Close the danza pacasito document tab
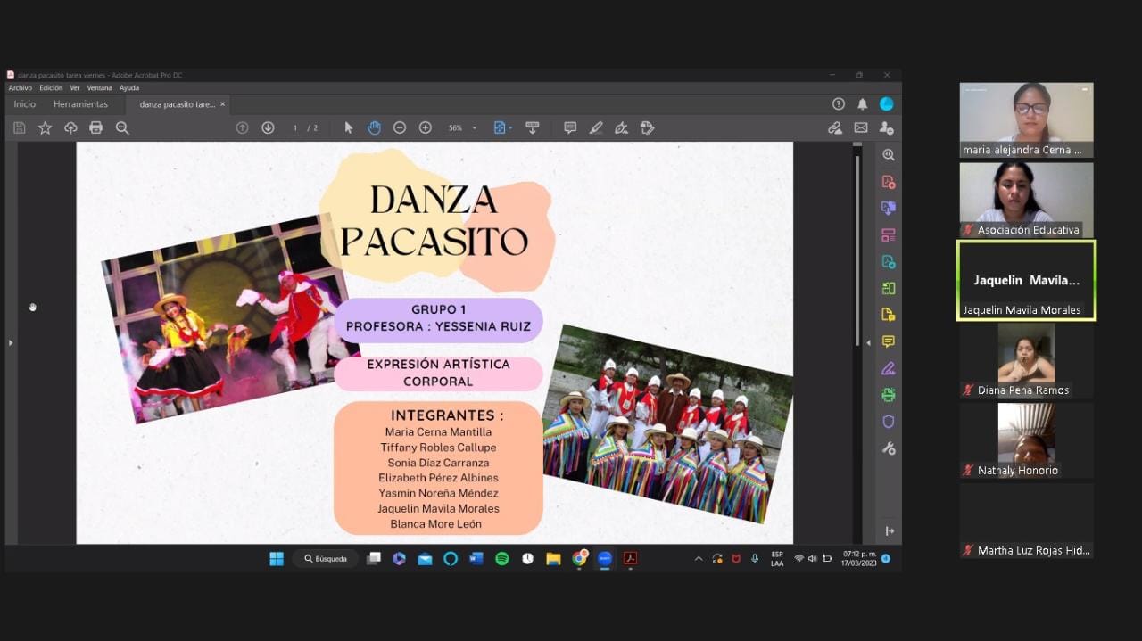This screenshot has width=1142, height=641. click(x=222, y=104)
